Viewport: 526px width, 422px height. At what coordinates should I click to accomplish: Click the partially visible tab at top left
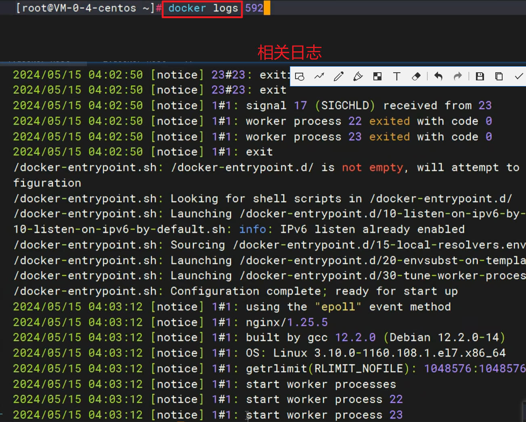[x=43, y=63]
